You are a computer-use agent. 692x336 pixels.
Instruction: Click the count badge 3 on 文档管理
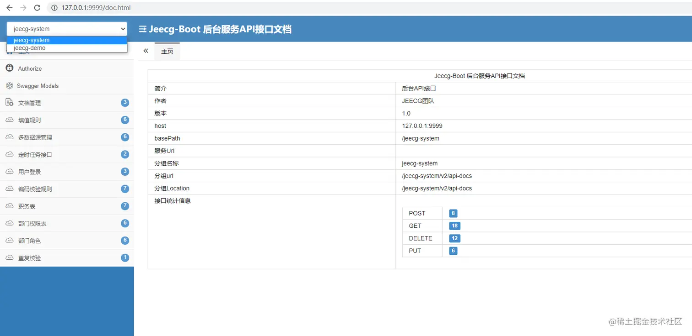click(125, 103)
